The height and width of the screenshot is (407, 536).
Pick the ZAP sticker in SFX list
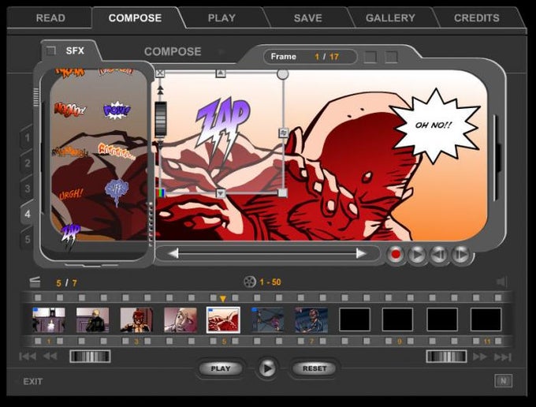click(x=70, y=236)
